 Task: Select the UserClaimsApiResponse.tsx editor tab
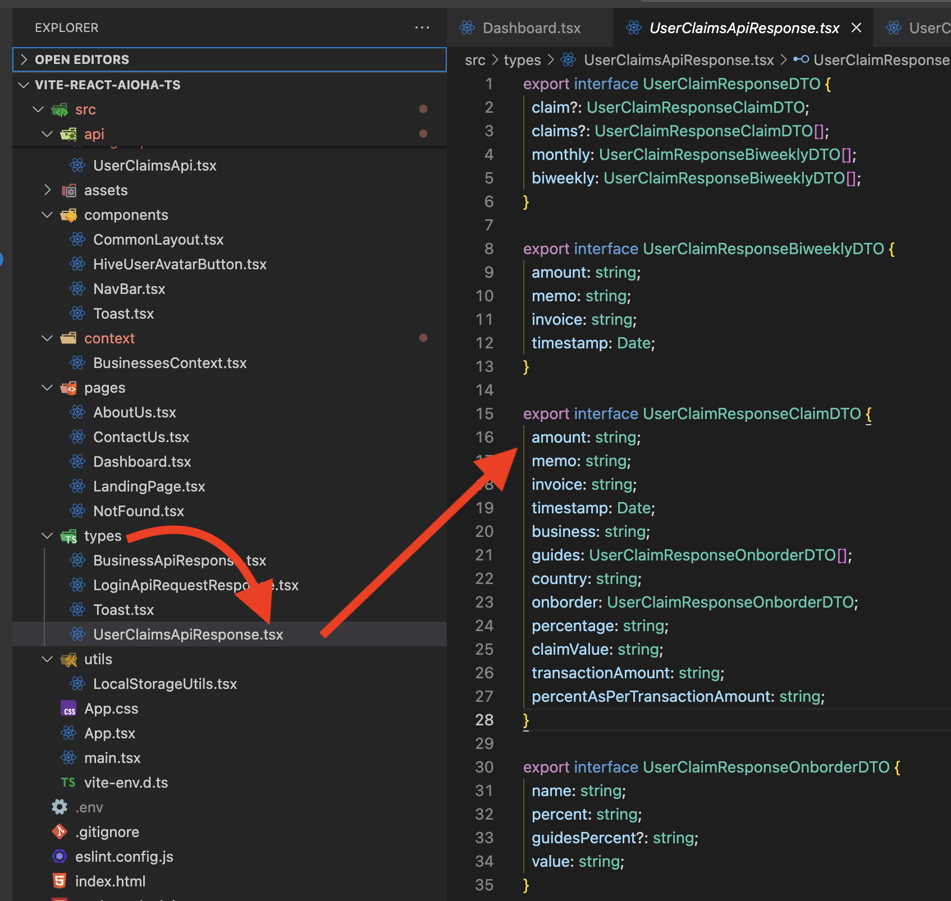[x=743, y=28]
